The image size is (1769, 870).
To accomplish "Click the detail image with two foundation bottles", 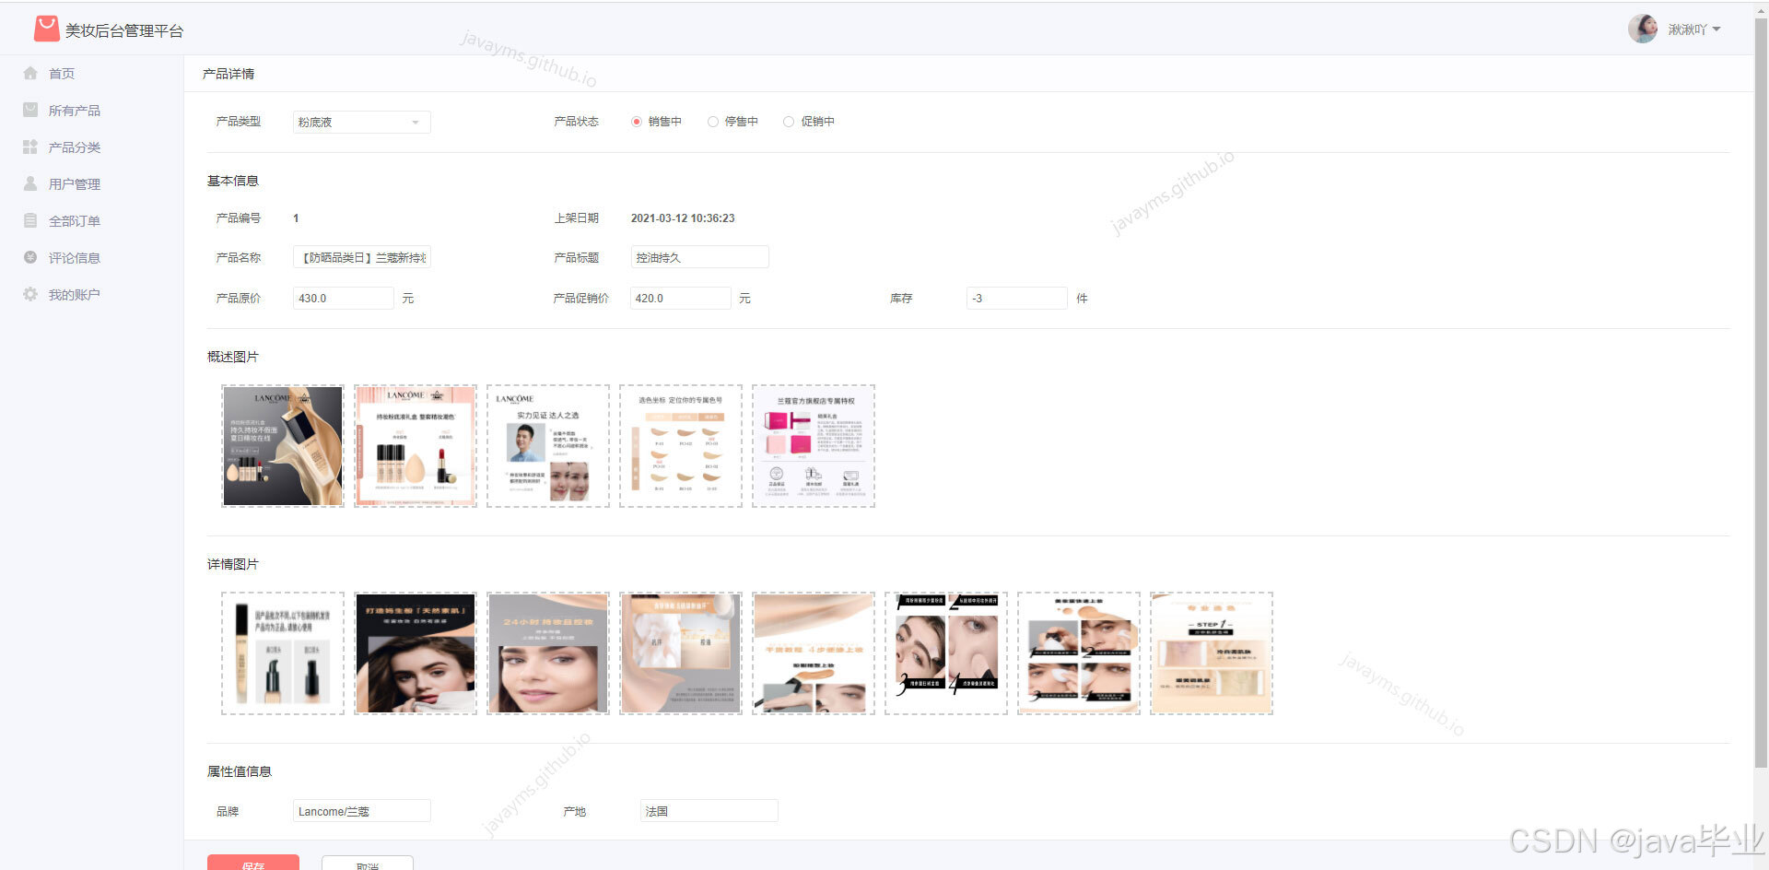I will 283,653.
